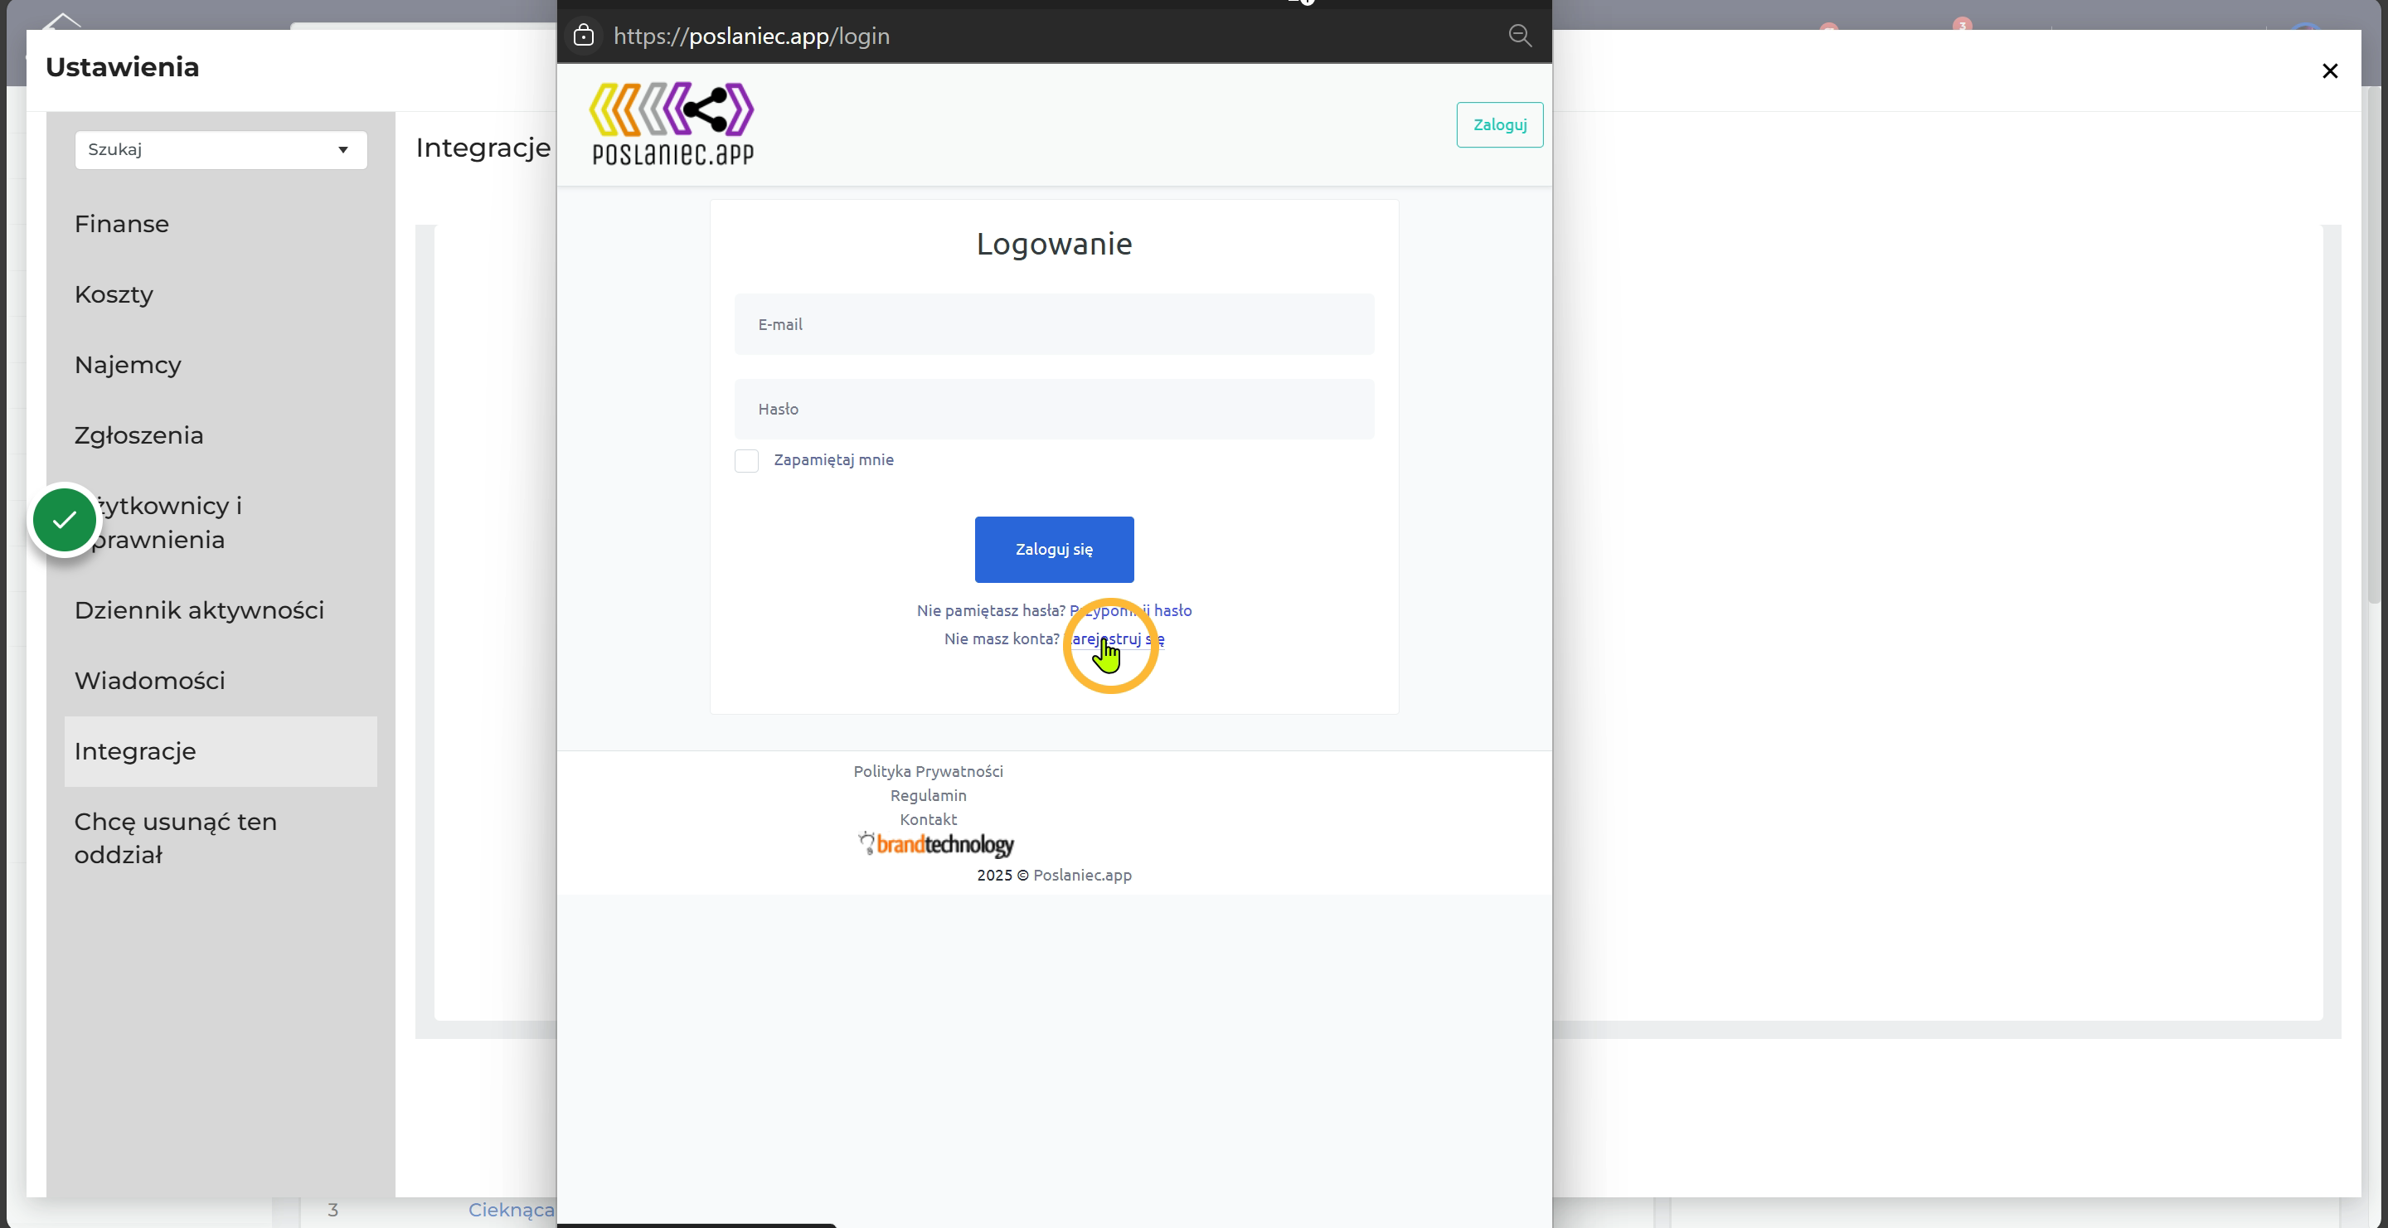Image resolution: width=2388 pixels, height=1228 pixels.
Task: Open the Koszty settings section
Action: (114, 294)
